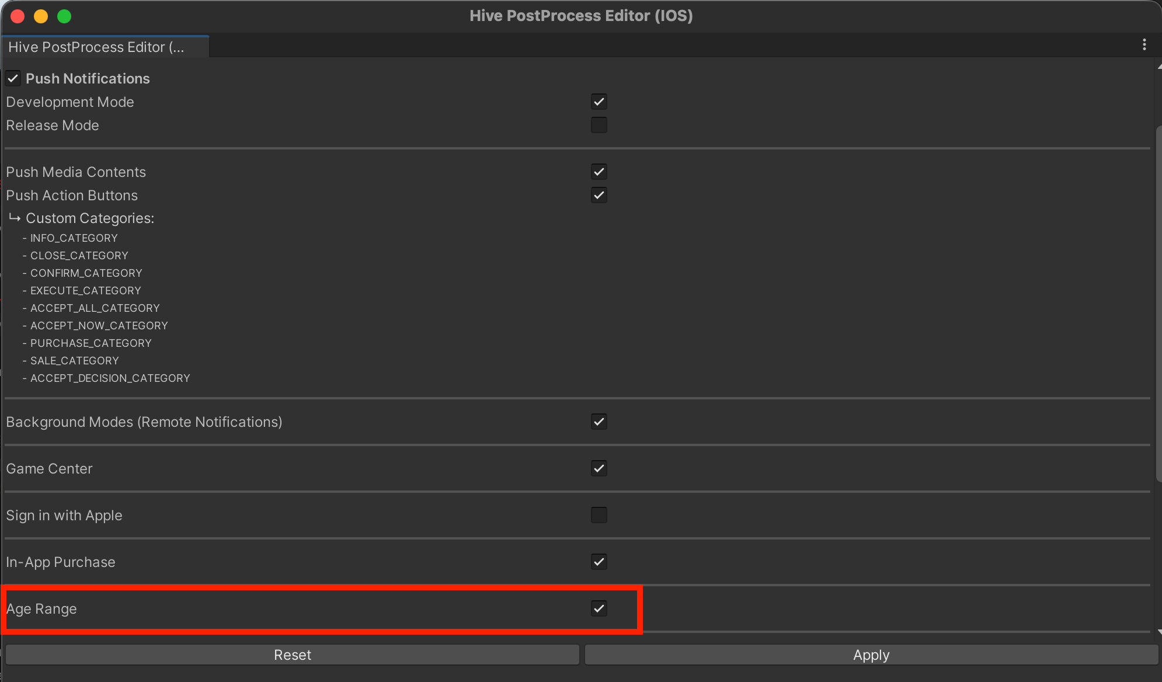Disable the Development Mode checkbox

(x=599, y=102)
